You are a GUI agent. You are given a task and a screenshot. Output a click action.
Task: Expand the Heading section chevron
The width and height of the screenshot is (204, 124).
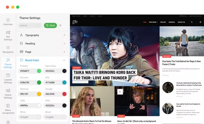tap(64, 43)
